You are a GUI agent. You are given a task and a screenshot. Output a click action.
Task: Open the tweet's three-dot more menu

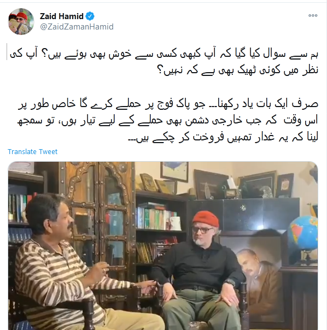coord(313,15)
